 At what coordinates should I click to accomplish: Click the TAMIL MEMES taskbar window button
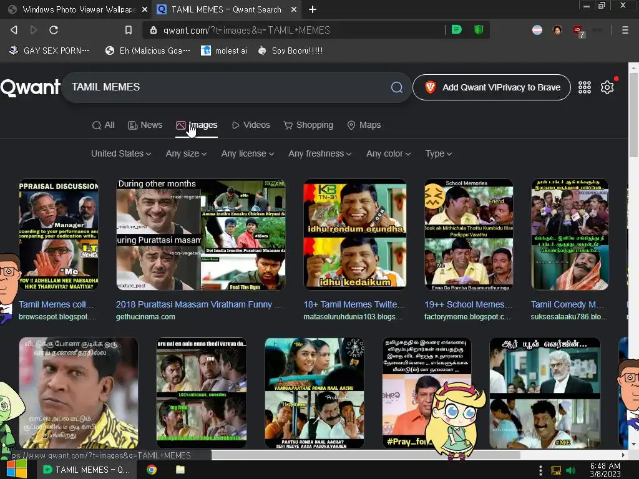86,470
